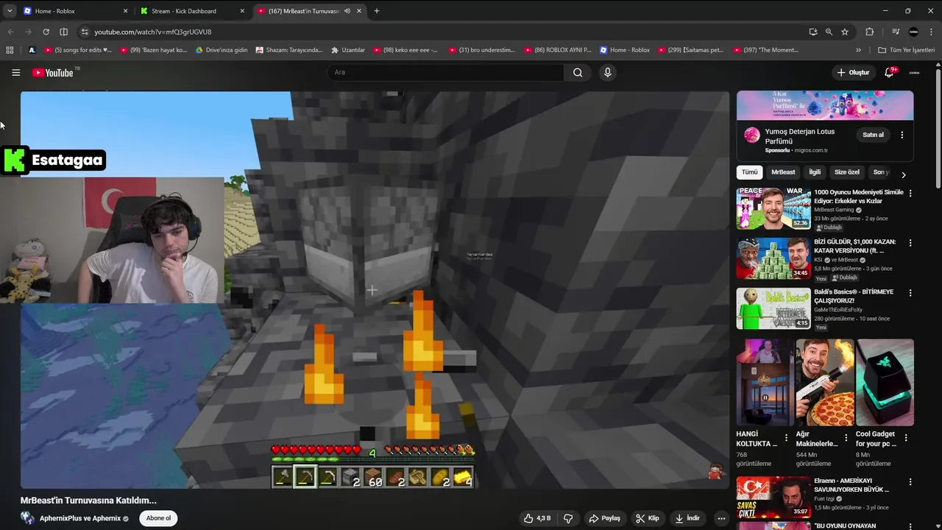Like the video with thumbs up
The height and width of the screenshot is (530, 942).
pyautogui.click(x=537, y=518)
